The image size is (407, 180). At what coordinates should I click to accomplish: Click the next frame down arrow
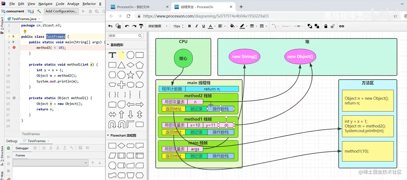(100, 163)
